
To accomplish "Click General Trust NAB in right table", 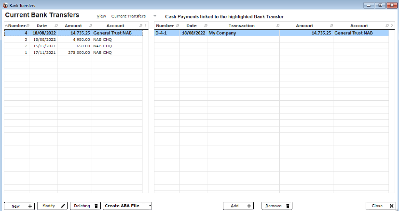I will (354, 33).
